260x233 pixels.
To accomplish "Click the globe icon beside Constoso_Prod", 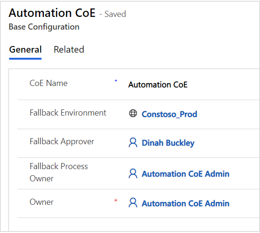I will click(133, 113).
